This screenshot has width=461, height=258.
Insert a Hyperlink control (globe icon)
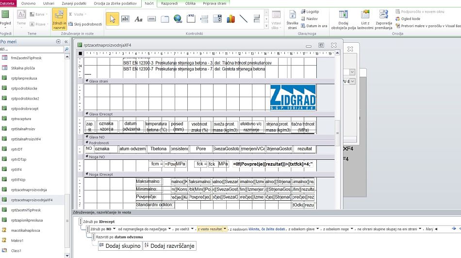pyautogui.click(x=178, y=19)
